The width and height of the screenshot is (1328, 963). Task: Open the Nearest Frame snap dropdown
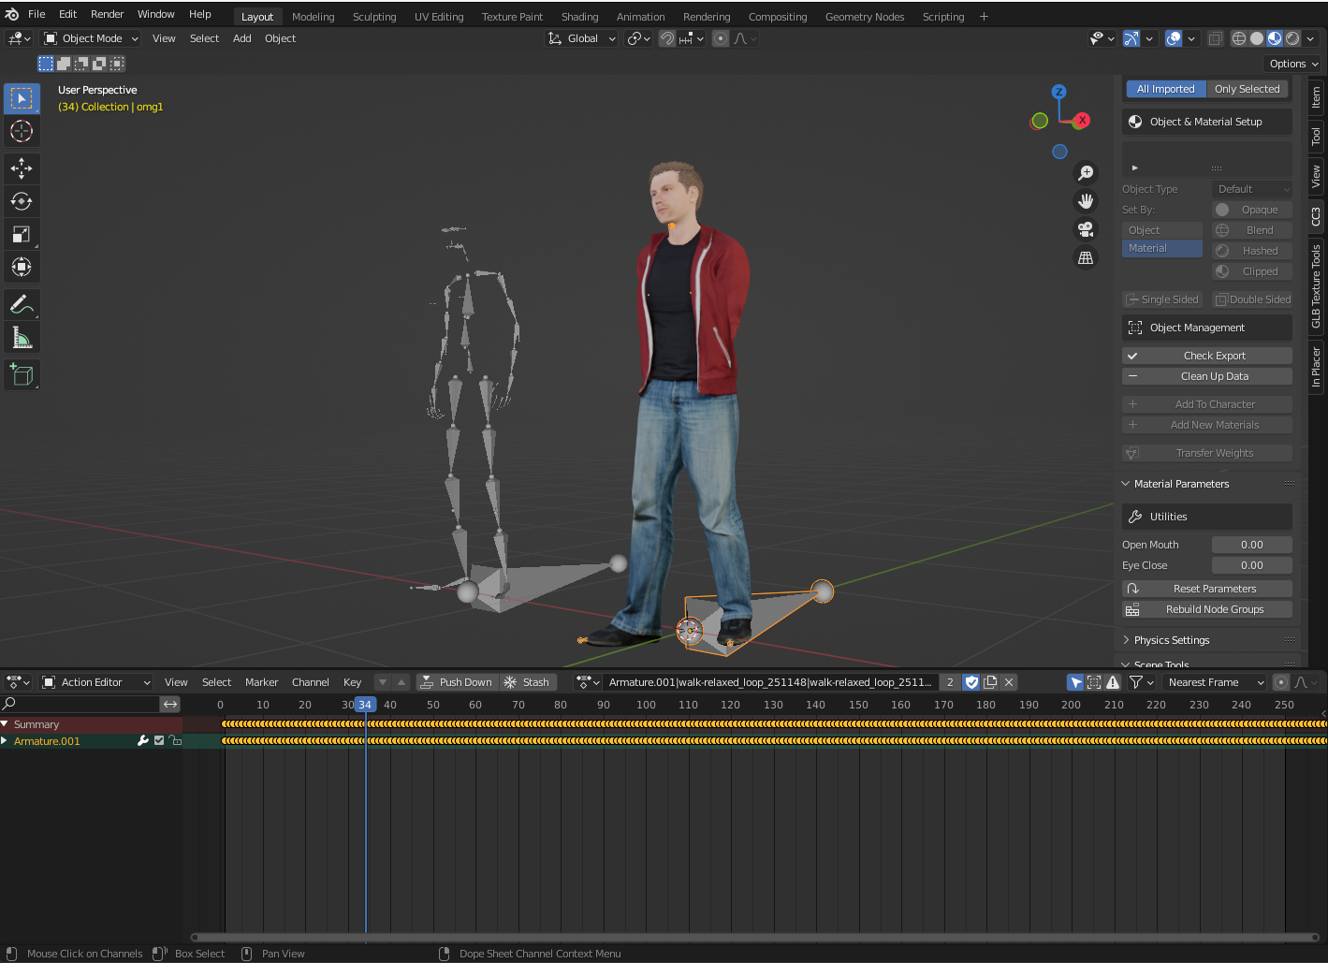pos(1215,682)
